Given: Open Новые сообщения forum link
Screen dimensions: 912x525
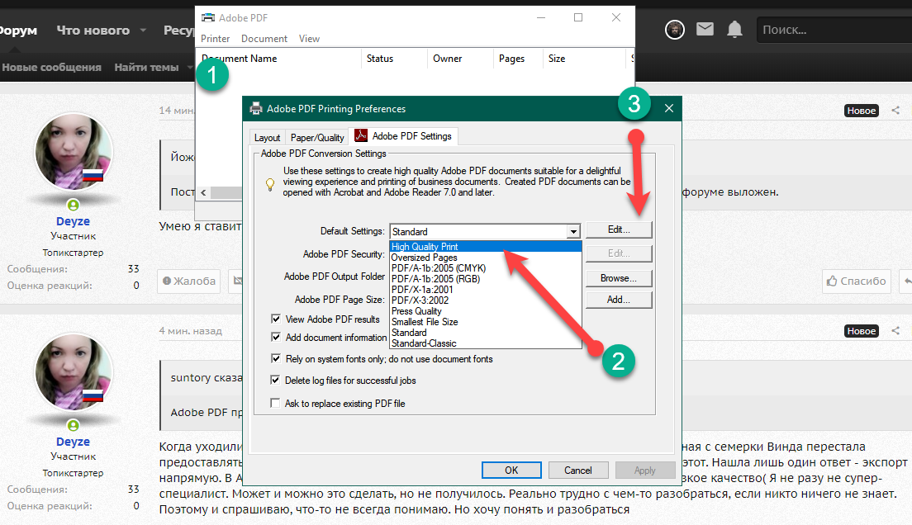Looking at the screenshot, I should pyautogui.click(x=52, y=68).
